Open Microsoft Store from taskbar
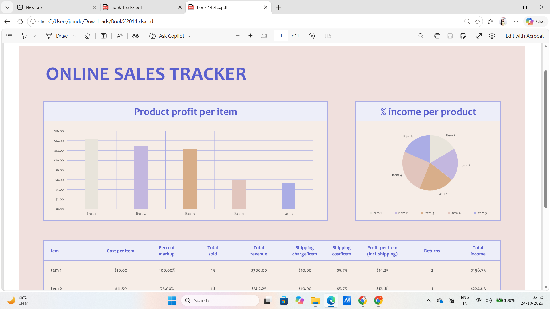The width and height of the screenshot is (550, 309). click(x=284, y=300)
